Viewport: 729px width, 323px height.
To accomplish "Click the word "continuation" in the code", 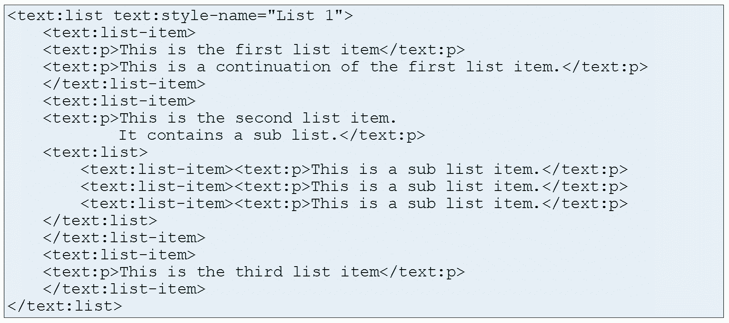I will click(x=273, y=67).
